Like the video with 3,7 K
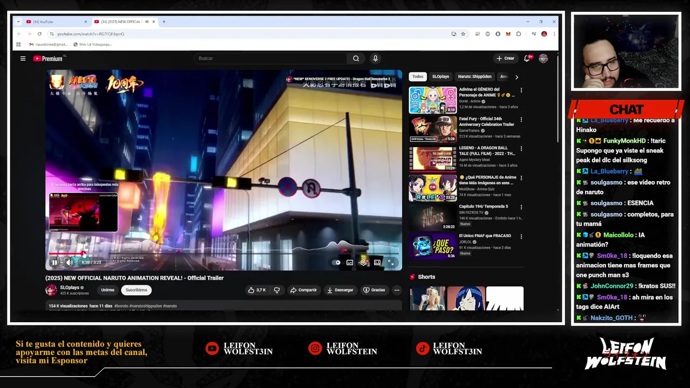The height and width of the screenshot is (388, 690). pyautogui.click(x=257, y=290)
